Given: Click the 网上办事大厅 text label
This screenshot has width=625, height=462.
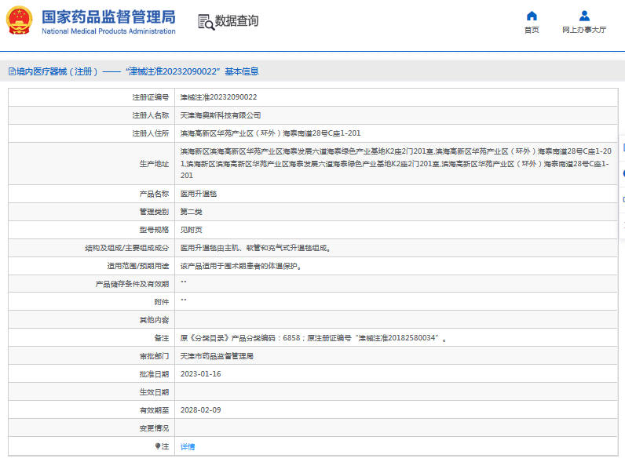Looking at the screenshot, I should coord(584,30).
